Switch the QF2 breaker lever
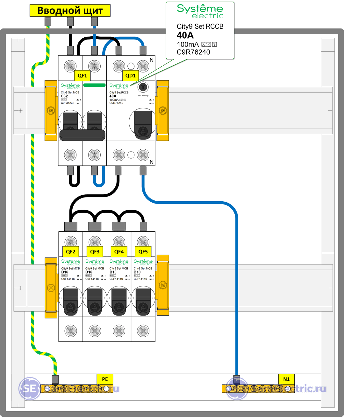 click(71, 302)
